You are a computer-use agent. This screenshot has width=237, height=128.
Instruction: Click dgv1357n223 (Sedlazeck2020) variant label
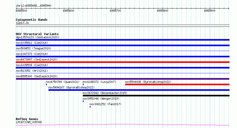38,37
